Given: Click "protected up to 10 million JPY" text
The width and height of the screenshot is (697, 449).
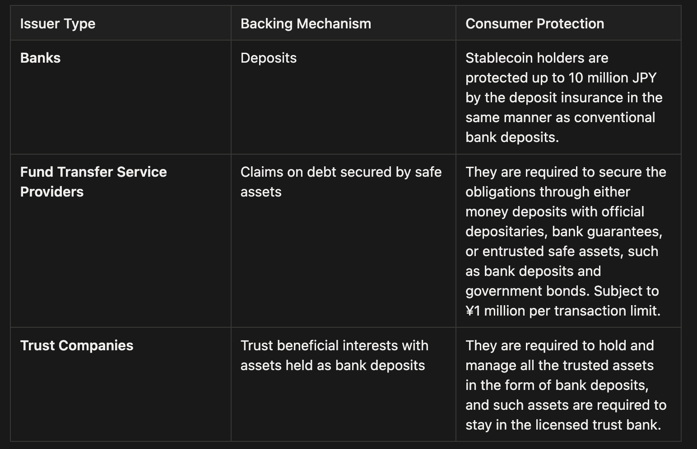Looking at the screenshot, I should click(x=561, y=78).
